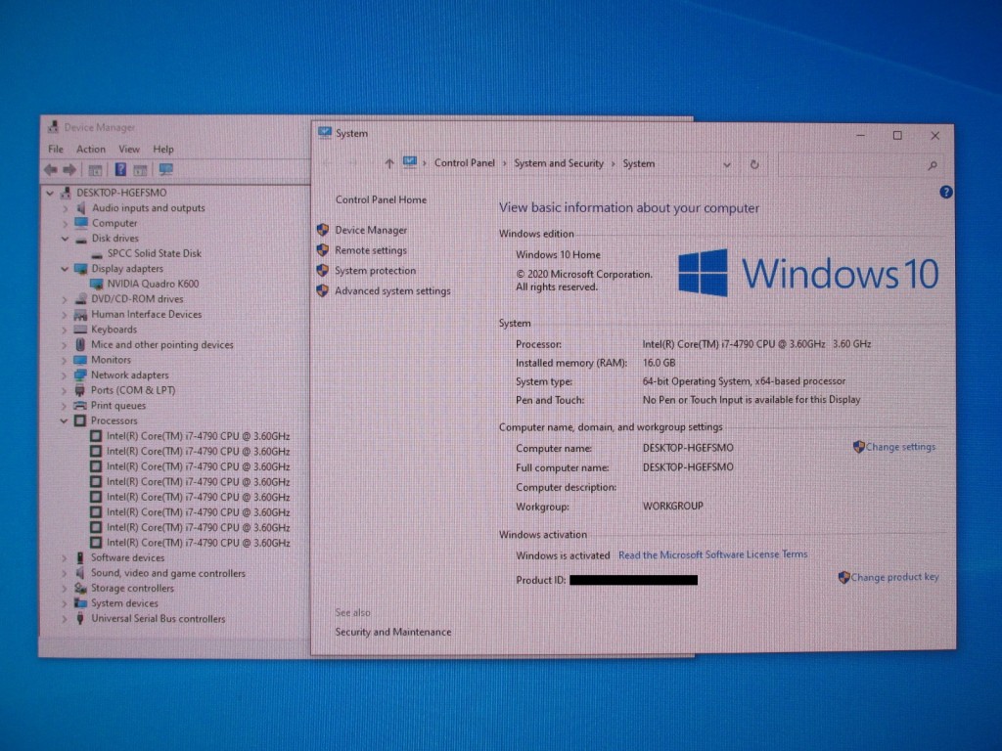Click Control Panel in the breadcrumb
The height and width of the screenshot is (751, 1002).
click(x=465, y=163)
